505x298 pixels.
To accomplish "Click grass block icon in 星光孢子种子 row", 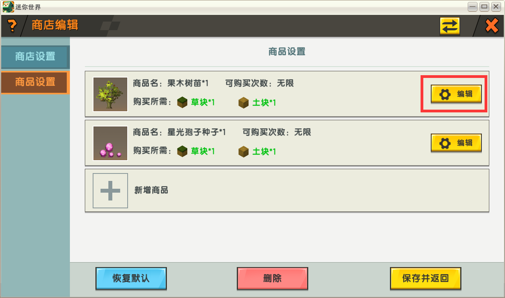I will [x=182, y=152].
